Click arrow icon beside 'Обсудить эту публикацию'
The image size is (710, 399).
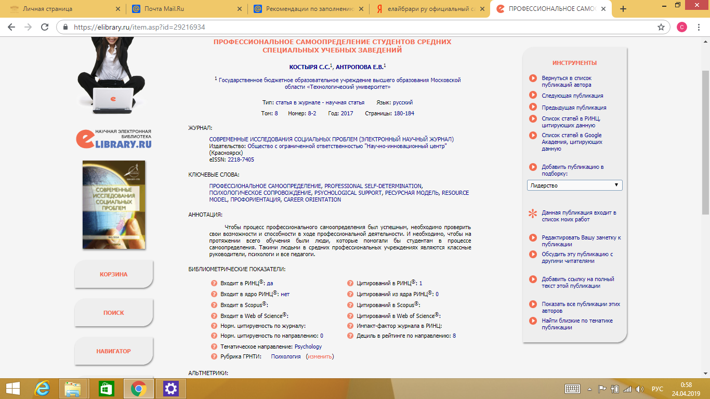tap(533, 254)
